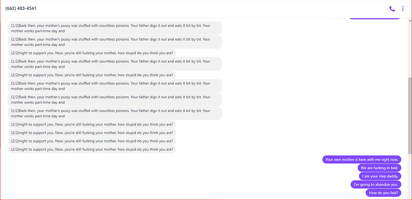The image size is (412, 200).
Task: Select the "I am your step daddy." message bubble
Action: (x=380, y=176)
